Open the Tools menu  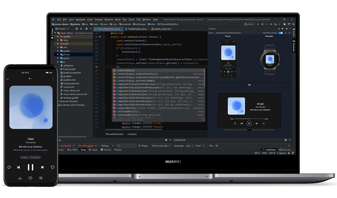[x=131, y=20]
